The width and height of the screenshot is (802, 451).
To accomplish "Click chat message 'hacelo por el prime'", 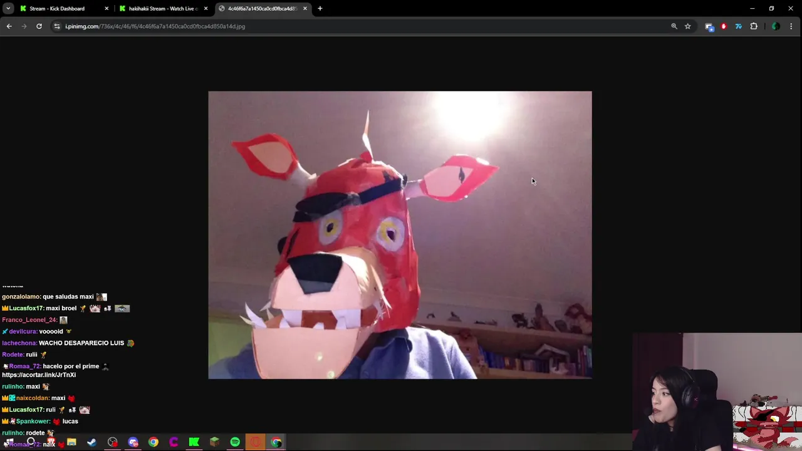I will click(71, 366).
